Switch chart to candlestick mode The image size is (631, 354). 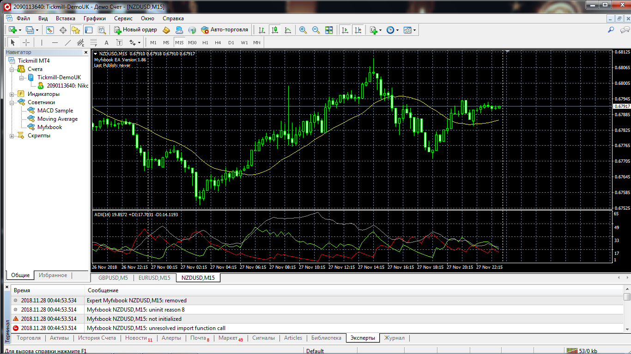pyautogui.click(x=275, y=30)
